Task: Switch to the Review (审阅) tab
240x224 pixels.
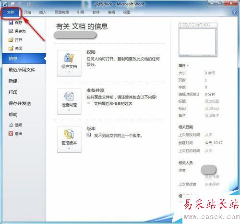Action: tap(111, 12)
